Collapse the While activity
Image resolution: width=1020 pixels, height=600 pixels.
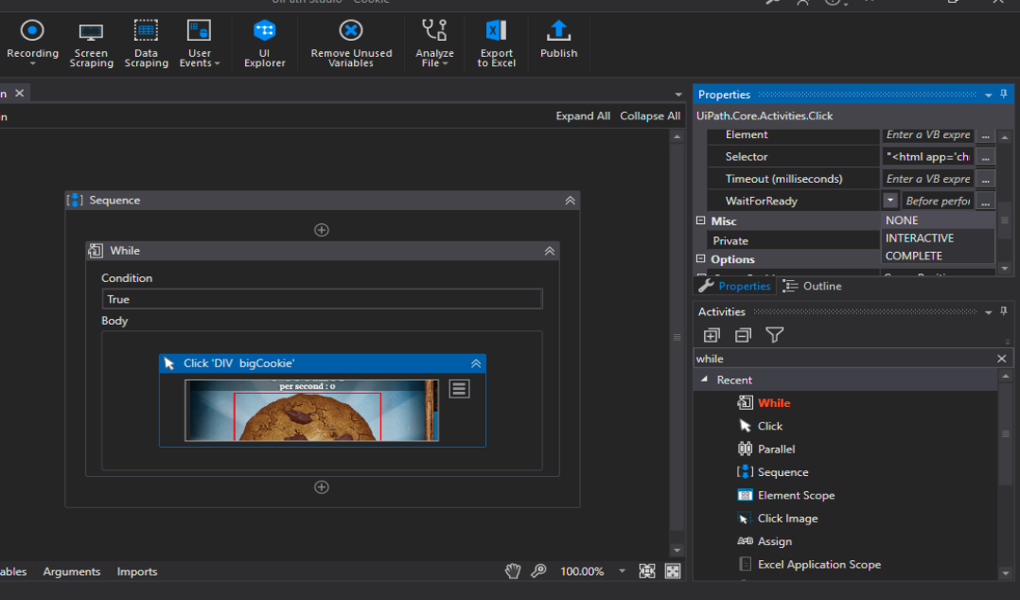click(549, 251)
